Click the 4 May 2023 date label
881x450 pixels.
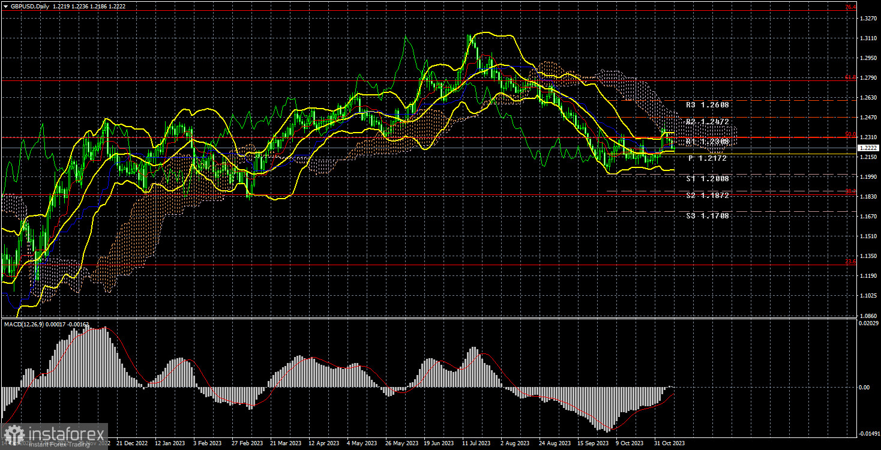pyautogui.click(x=361, y=443)
